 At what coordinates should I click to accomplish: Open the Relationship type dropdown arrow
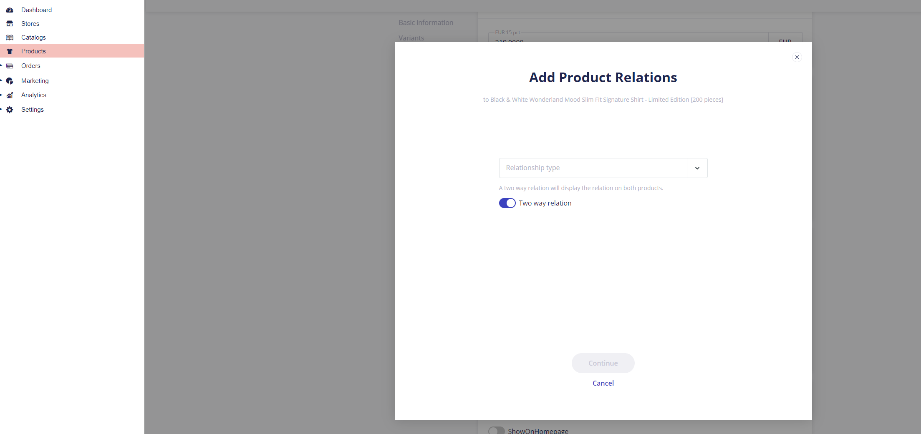pyautogui.click(x=697, y=168)
